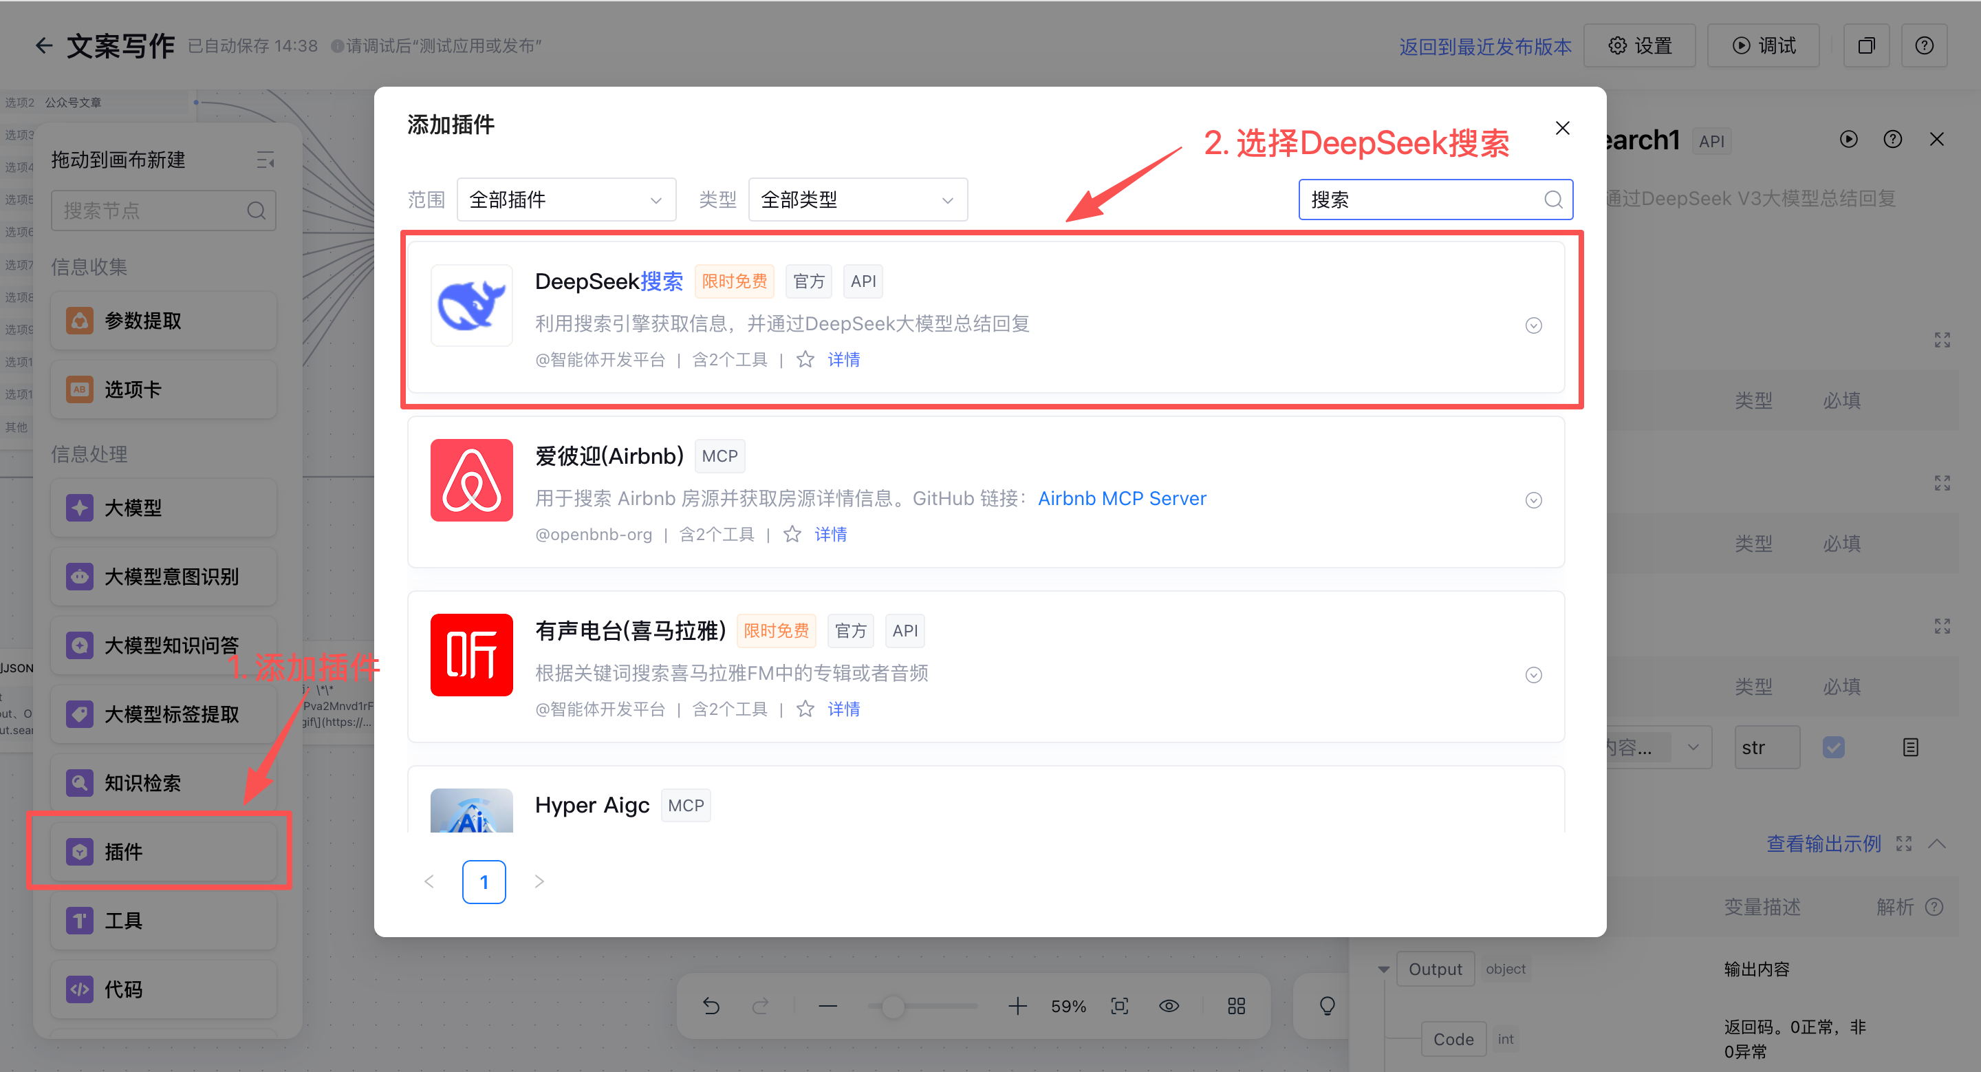Toggle the eye preview icon in toolbar
This screenshot has width=1981, height=1072.
[x=1169, y=1006]
